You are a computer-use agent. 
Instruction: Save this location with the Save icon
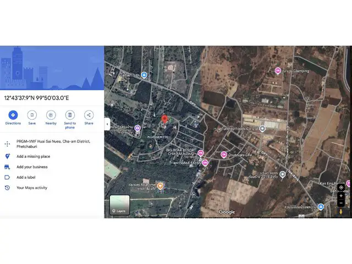tap(32, 115)
